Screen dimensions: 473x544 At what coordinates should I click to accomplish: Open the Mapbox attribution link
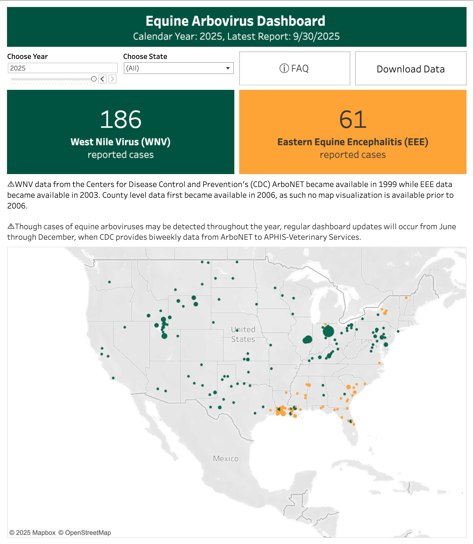[x=33, y=533]
